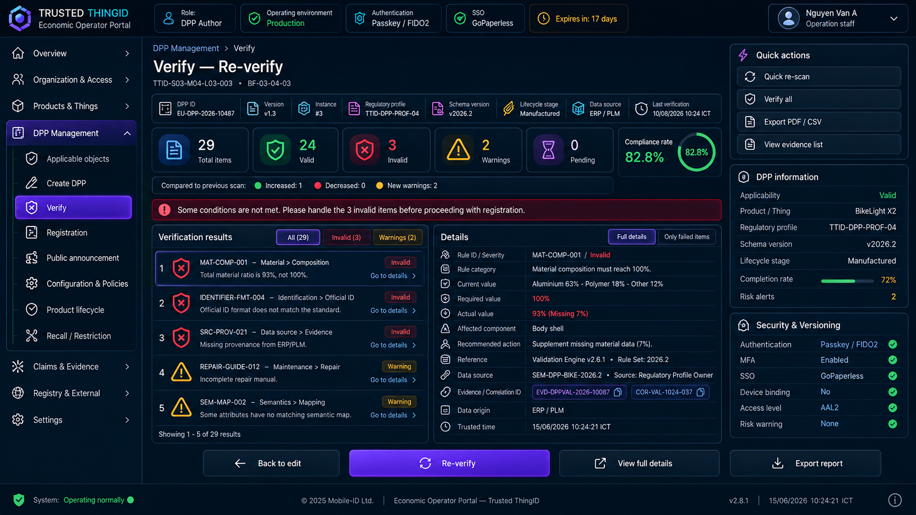This screenshot has height=515, width=916.
Task: Filter results by Warnings (2) tab
Action: [x=397, y=238]
